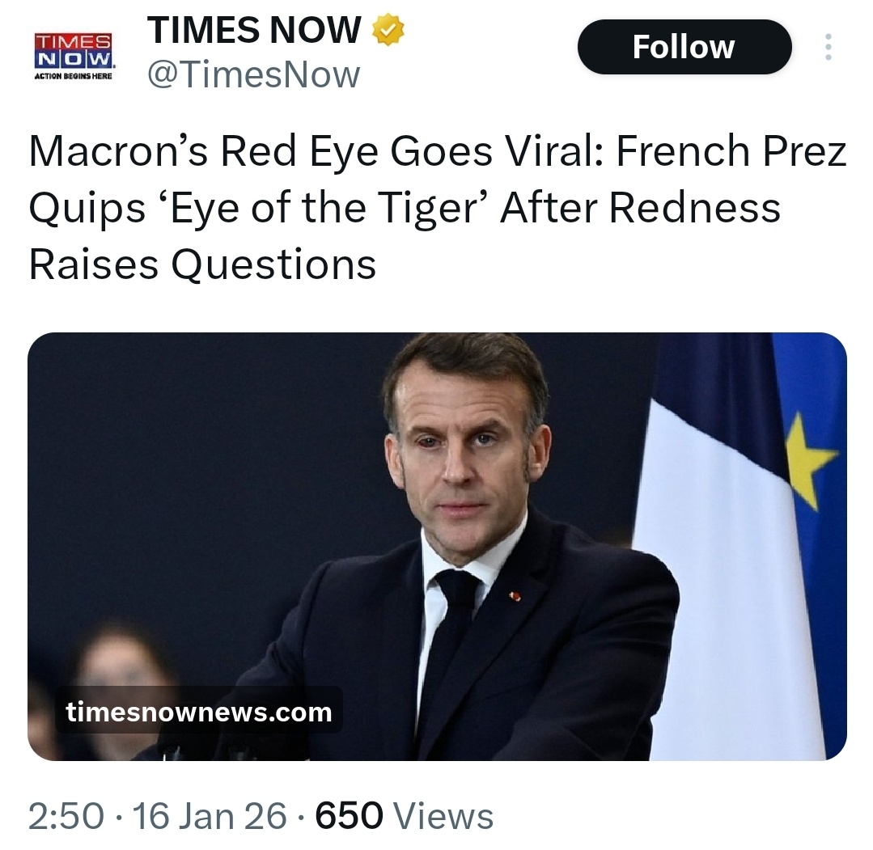
Task: Click the suited speaker in the photo
Action: (469, 566)
